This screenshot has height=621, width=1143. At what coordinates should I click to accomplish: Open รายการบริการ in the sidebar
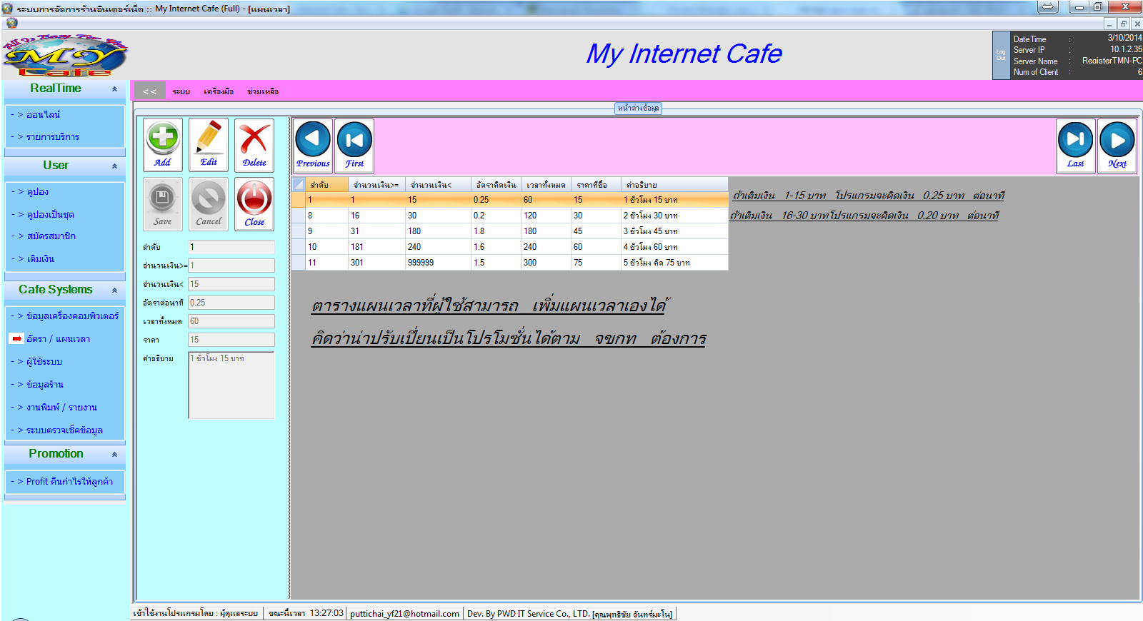tap(53, 137)
